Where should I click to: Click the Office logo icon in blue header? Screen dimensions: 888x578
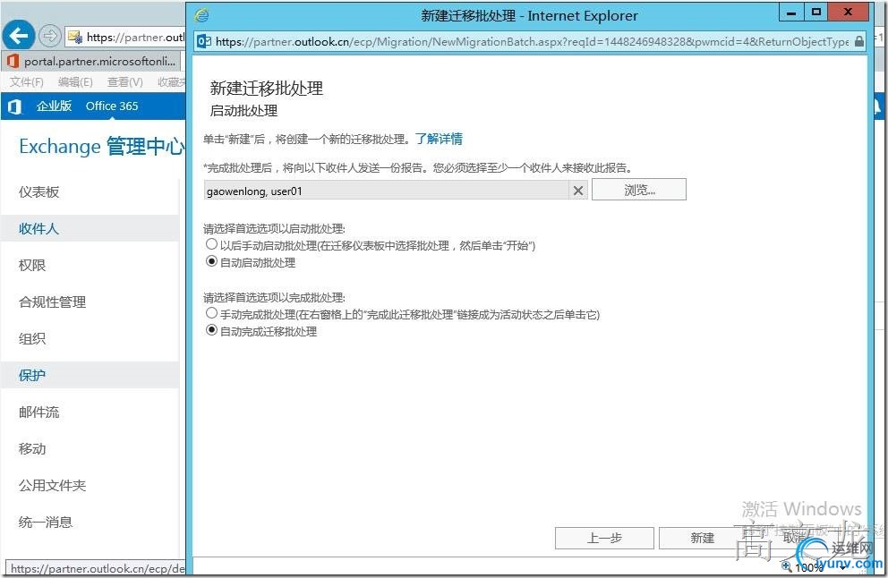pyautogui.click(x=14, y=106)
